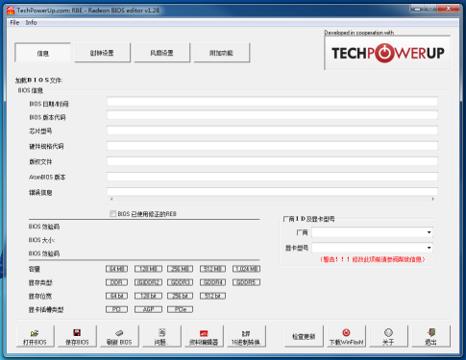Switch to the 附加功能 tab

[221, 53]
